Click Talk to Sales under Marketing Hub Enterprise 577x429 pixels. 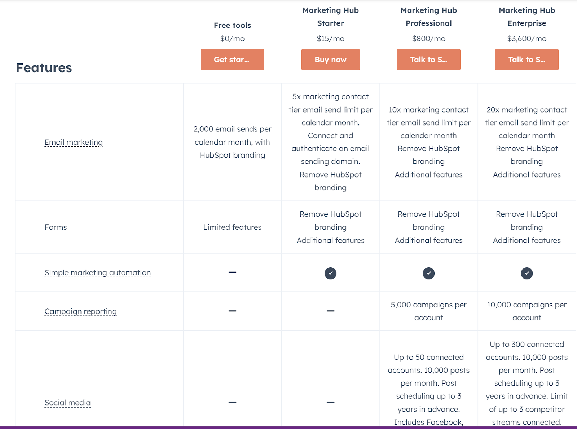527,60
